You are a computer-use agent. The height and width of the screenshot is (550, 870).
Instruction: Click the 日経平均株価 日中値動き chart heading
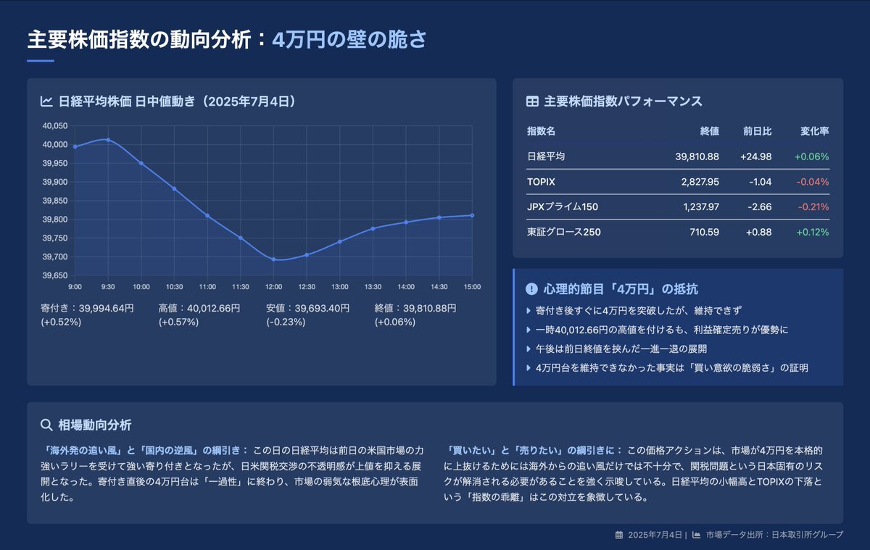pyautogui.click(x=177, y=101)
